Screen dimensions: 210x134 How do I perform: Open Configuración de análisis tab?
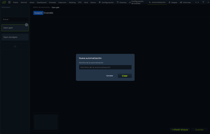136,2
